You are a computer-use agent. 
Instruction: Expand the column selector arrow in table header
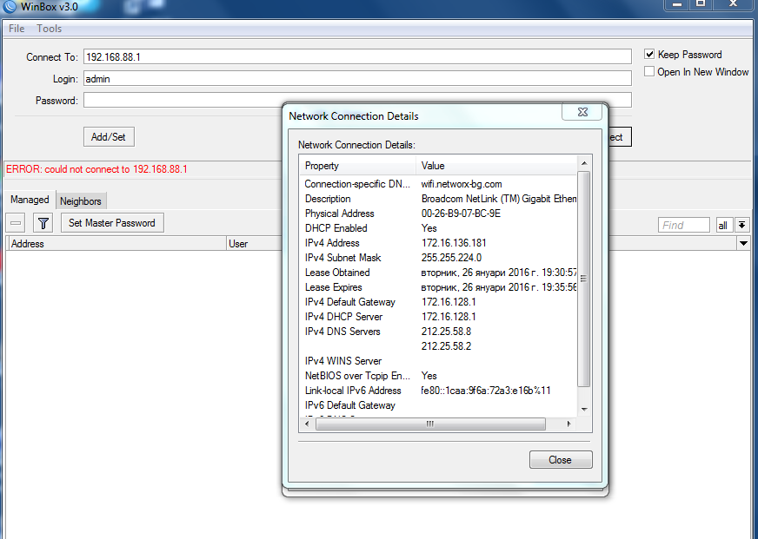click(x=743, y=244)
